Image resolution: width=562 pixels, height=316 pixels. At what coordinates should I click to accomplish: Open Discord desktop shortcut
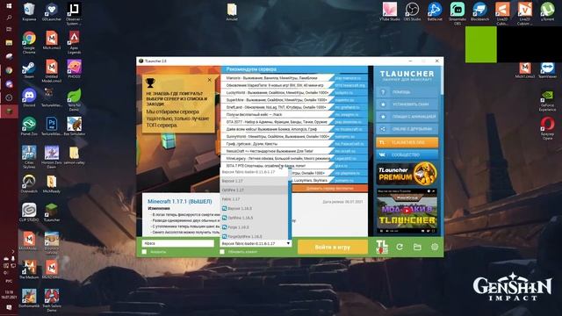[29, 98]
